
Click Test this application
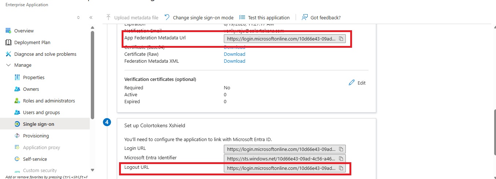click(x=264, y=17)
